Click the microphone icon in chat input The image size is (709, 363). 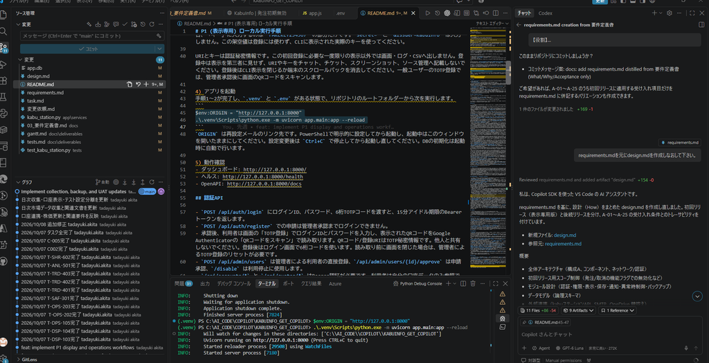pyautogui.click(x=686, y=348)
